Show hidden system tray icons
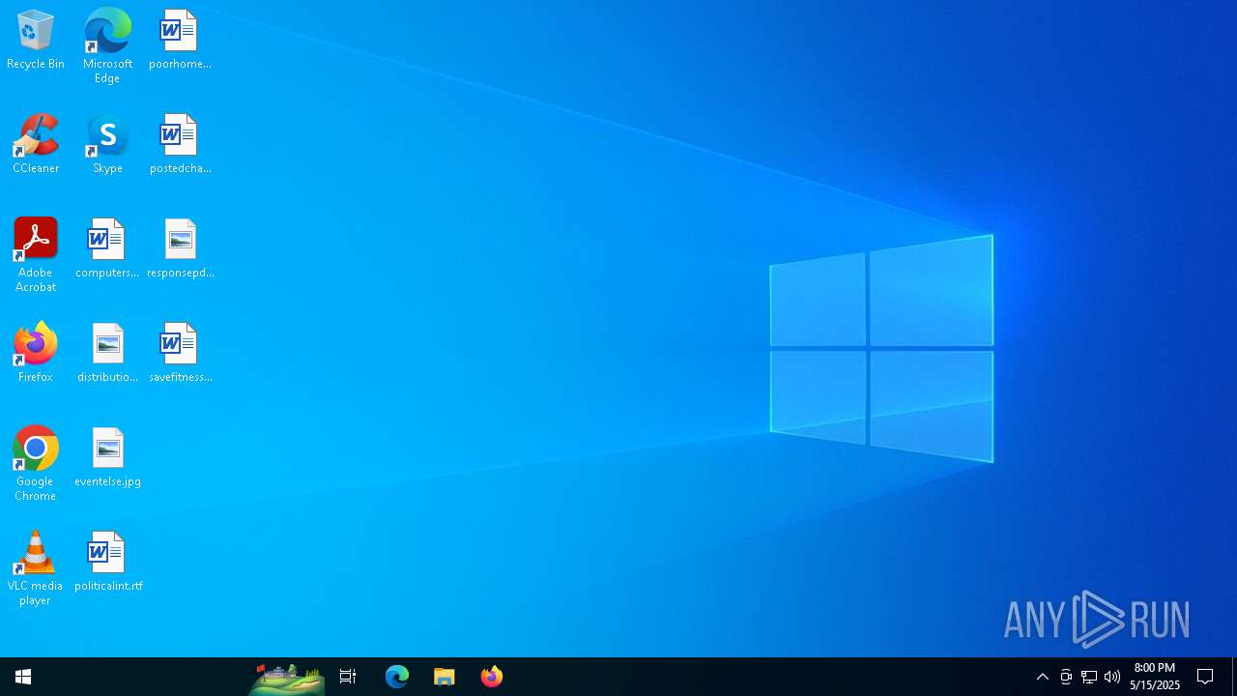 (1043, 677)
